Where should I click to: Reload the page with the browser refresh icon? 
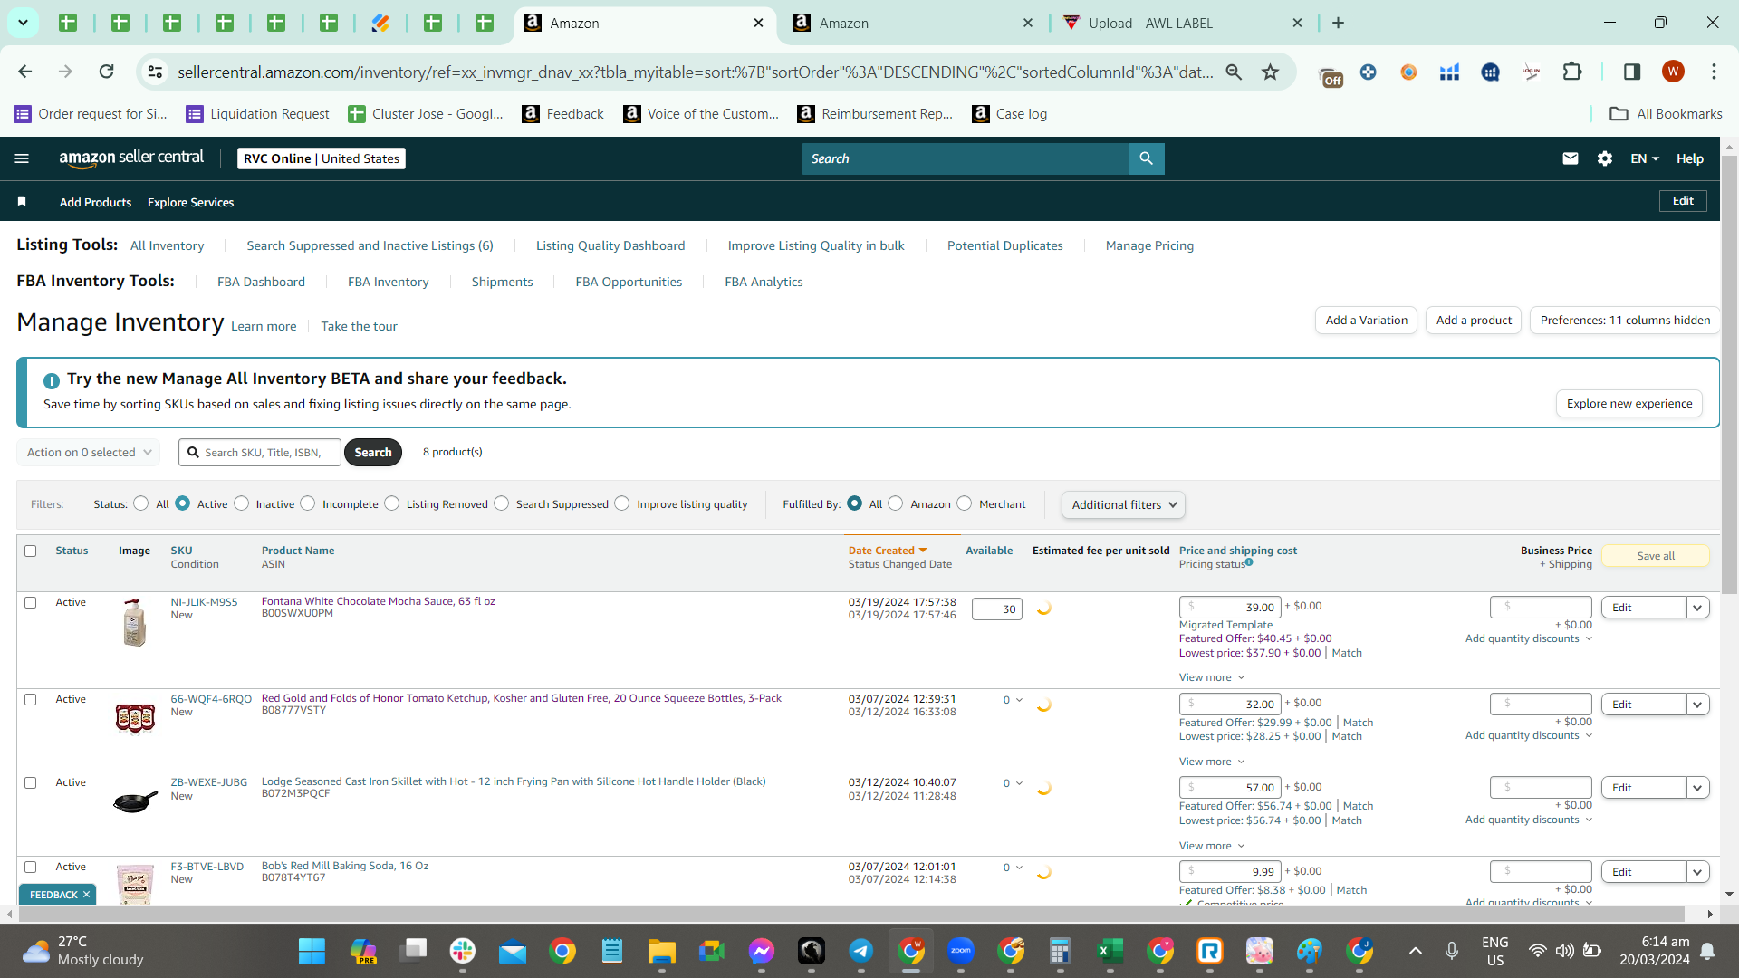click(107, 72)
